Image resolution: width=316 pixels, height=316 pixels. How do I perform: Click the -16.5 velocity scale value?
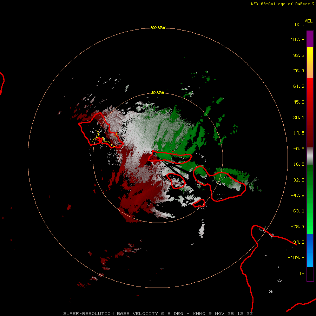(297, 164)
